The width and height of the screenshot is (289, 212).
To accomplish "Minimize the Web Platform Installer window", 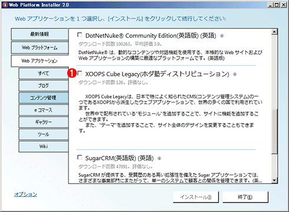I will (x=271, y=5).
